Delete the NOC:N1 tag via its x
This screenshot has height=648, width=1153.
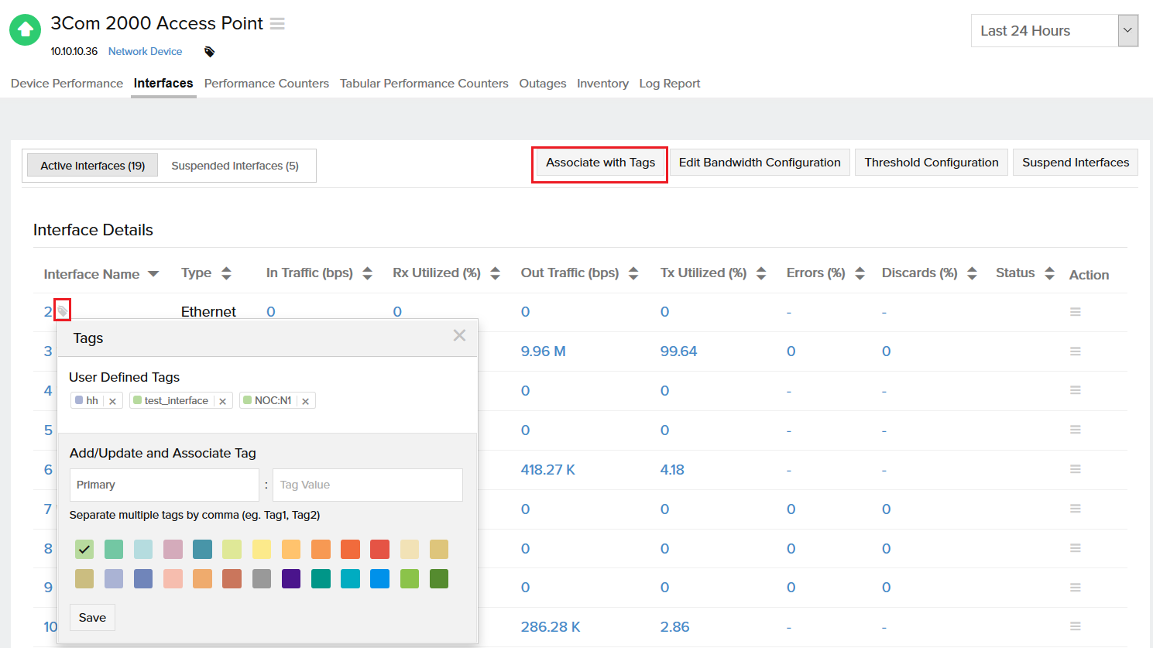pyautogui.click(x=306, y=401)
